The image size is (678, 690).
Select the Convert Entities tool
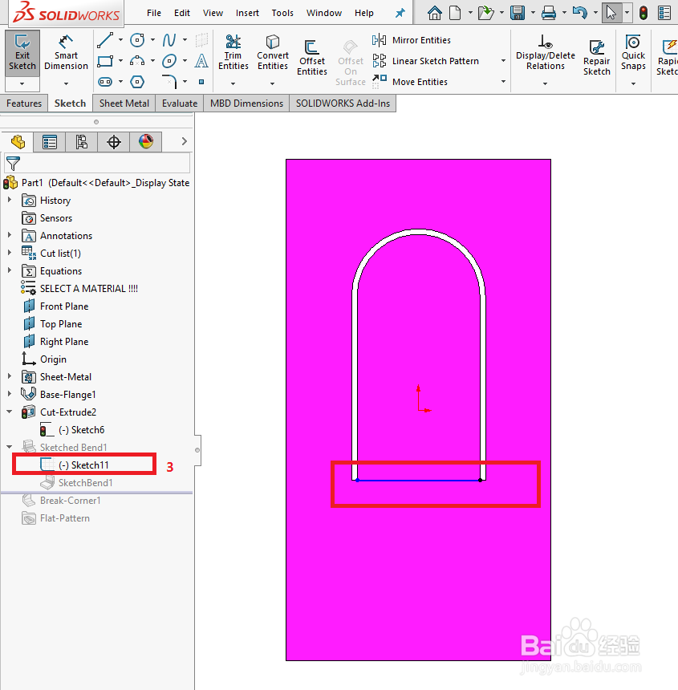(273, 55)
